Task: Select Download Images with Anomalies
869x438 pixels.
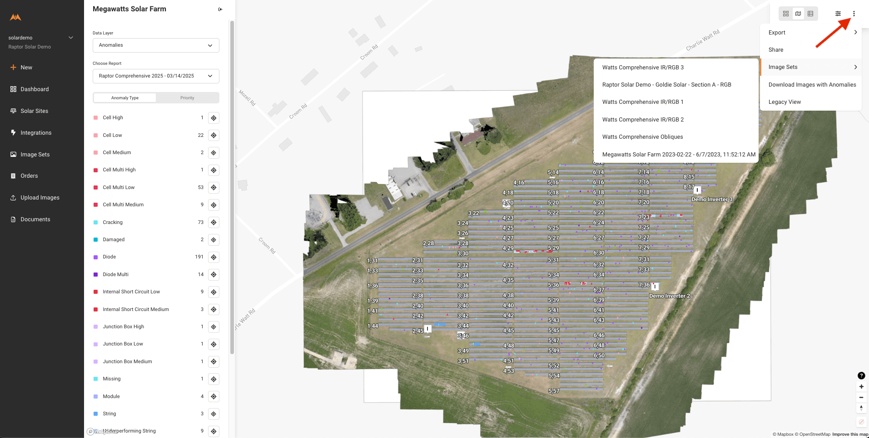Action: (811, 85)
